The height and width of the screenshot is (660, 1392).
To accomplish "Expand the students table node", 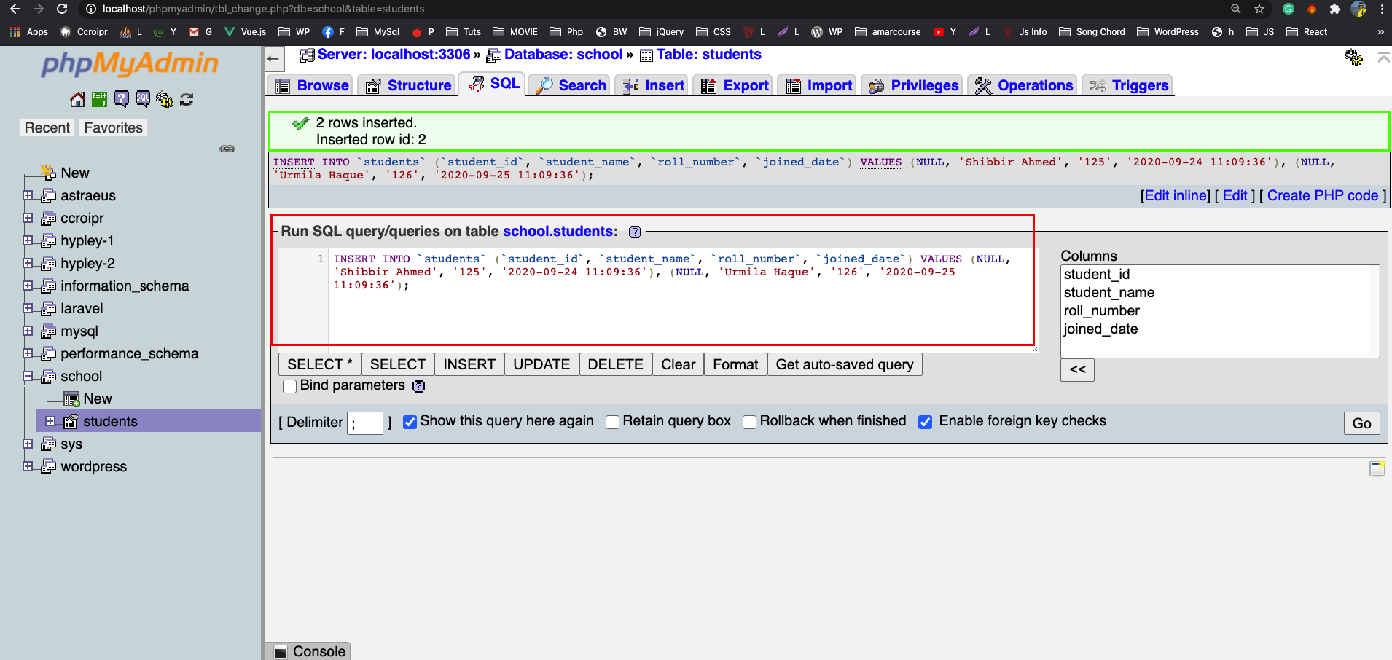I will coord(50,421).
